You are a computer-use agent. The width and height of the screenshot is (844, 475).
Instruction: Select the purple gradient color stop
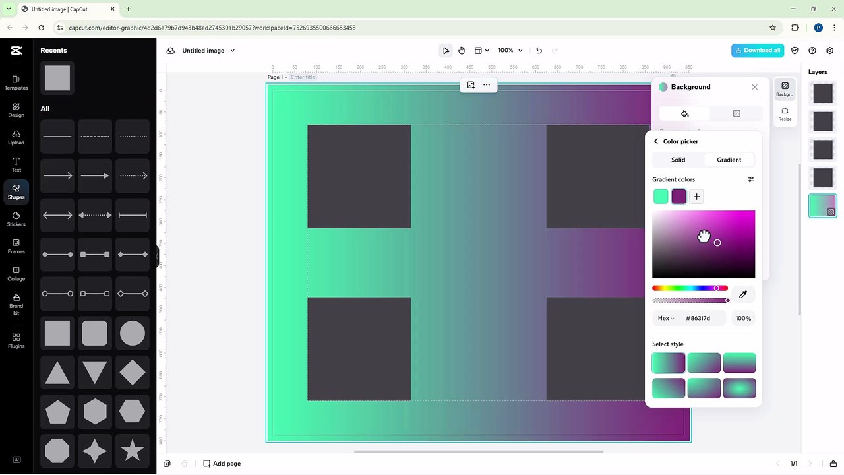pyautogui.click(x=678, y=197)
